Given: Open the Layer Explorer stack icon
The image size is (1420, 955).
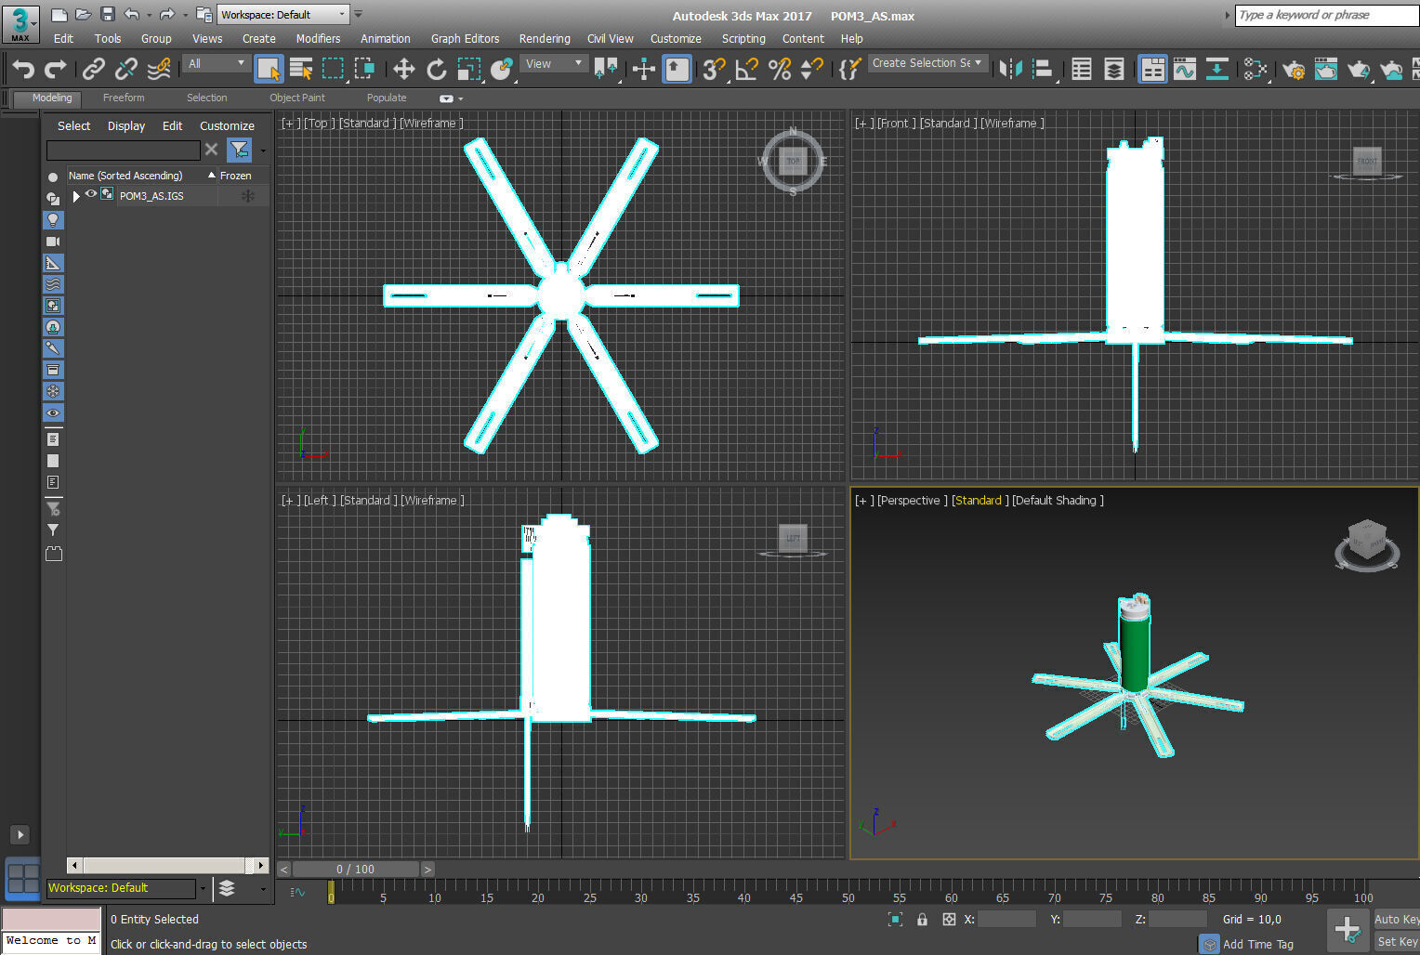Looking at the screenshot, I should (1114, 69).
